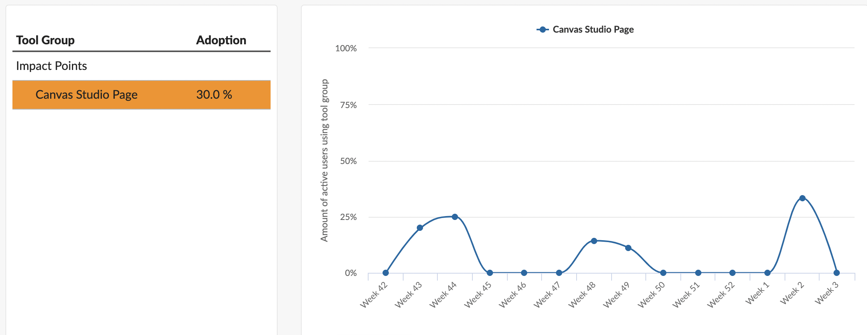867x335 pixels.
Task: Click the 50% gridline on the chart
Action: [583, 161]
